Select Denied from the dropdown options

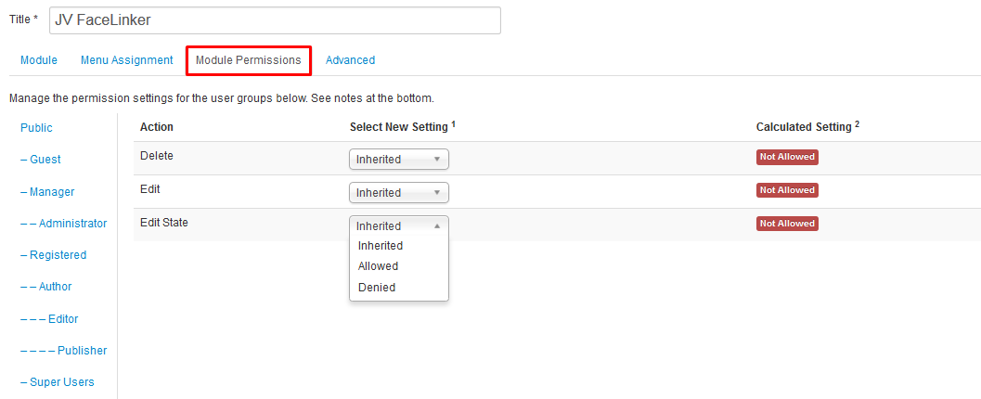click(377, 288)
